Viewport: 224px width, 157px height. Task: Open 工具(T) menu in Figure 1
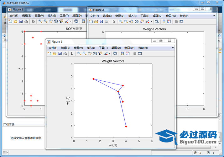click(x=64, y=16)
